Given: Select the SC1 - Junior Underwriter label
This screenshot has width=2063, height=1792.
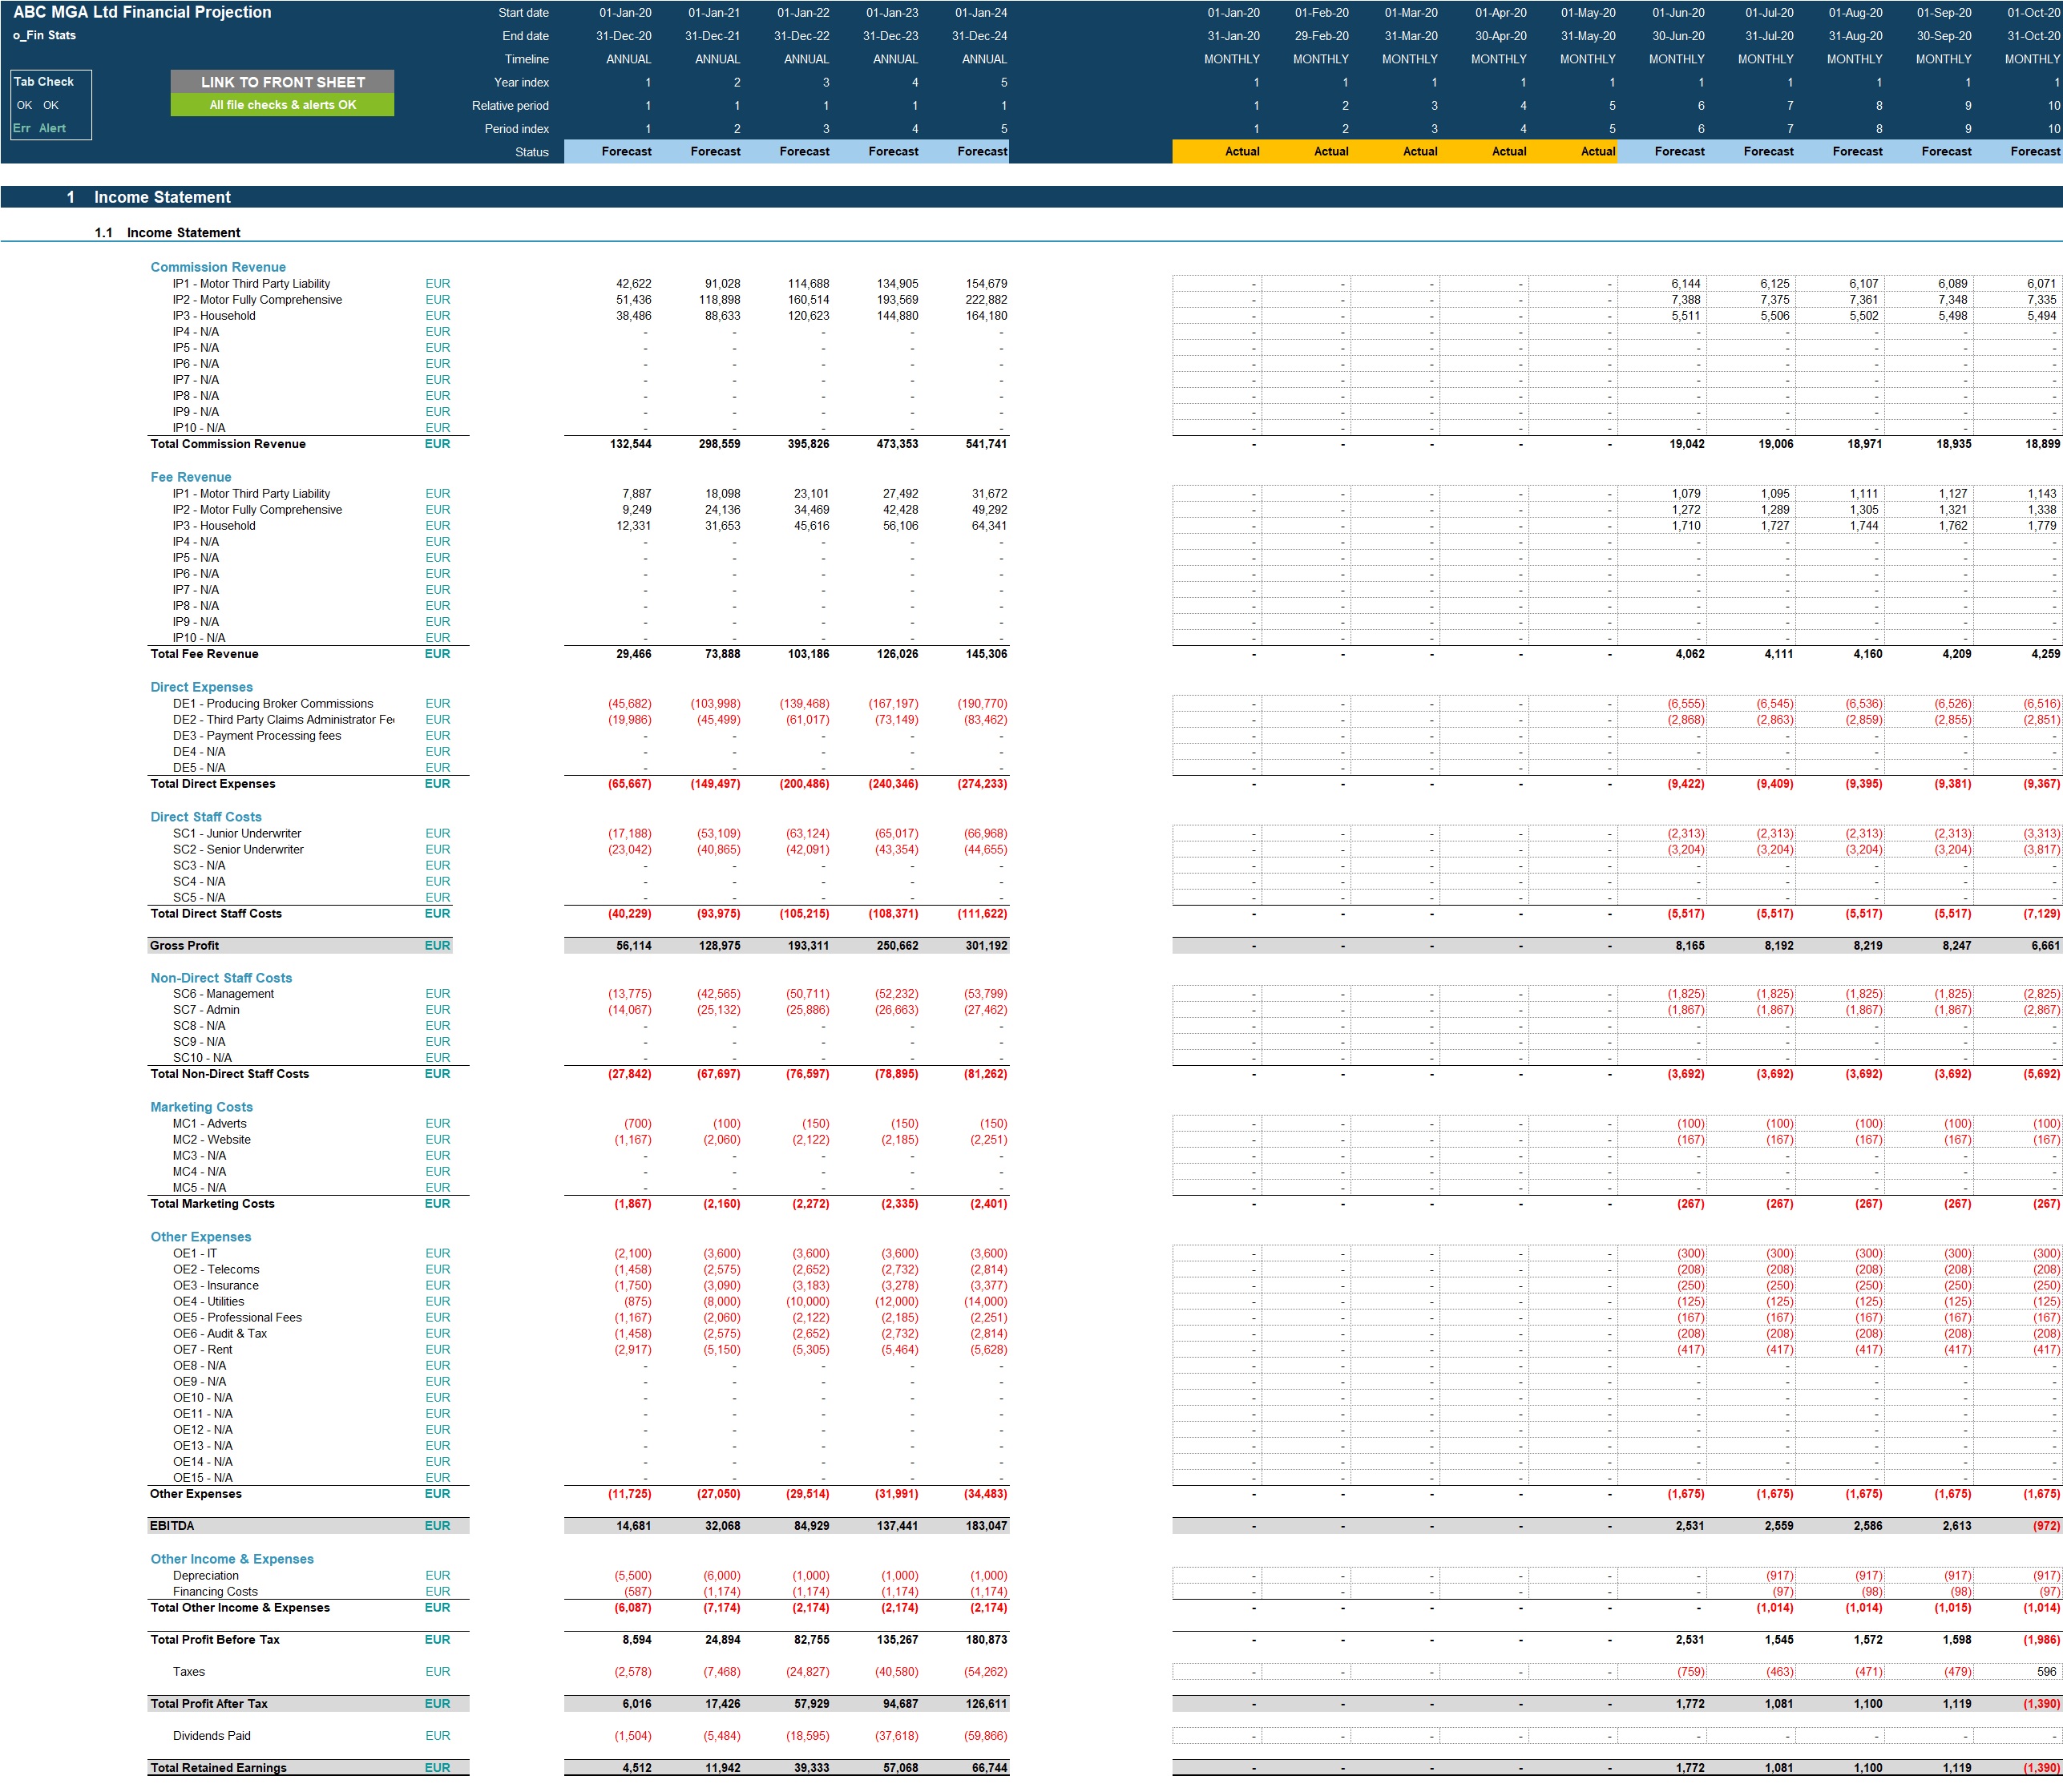Looking at the screenshot, I should (237, 834).
